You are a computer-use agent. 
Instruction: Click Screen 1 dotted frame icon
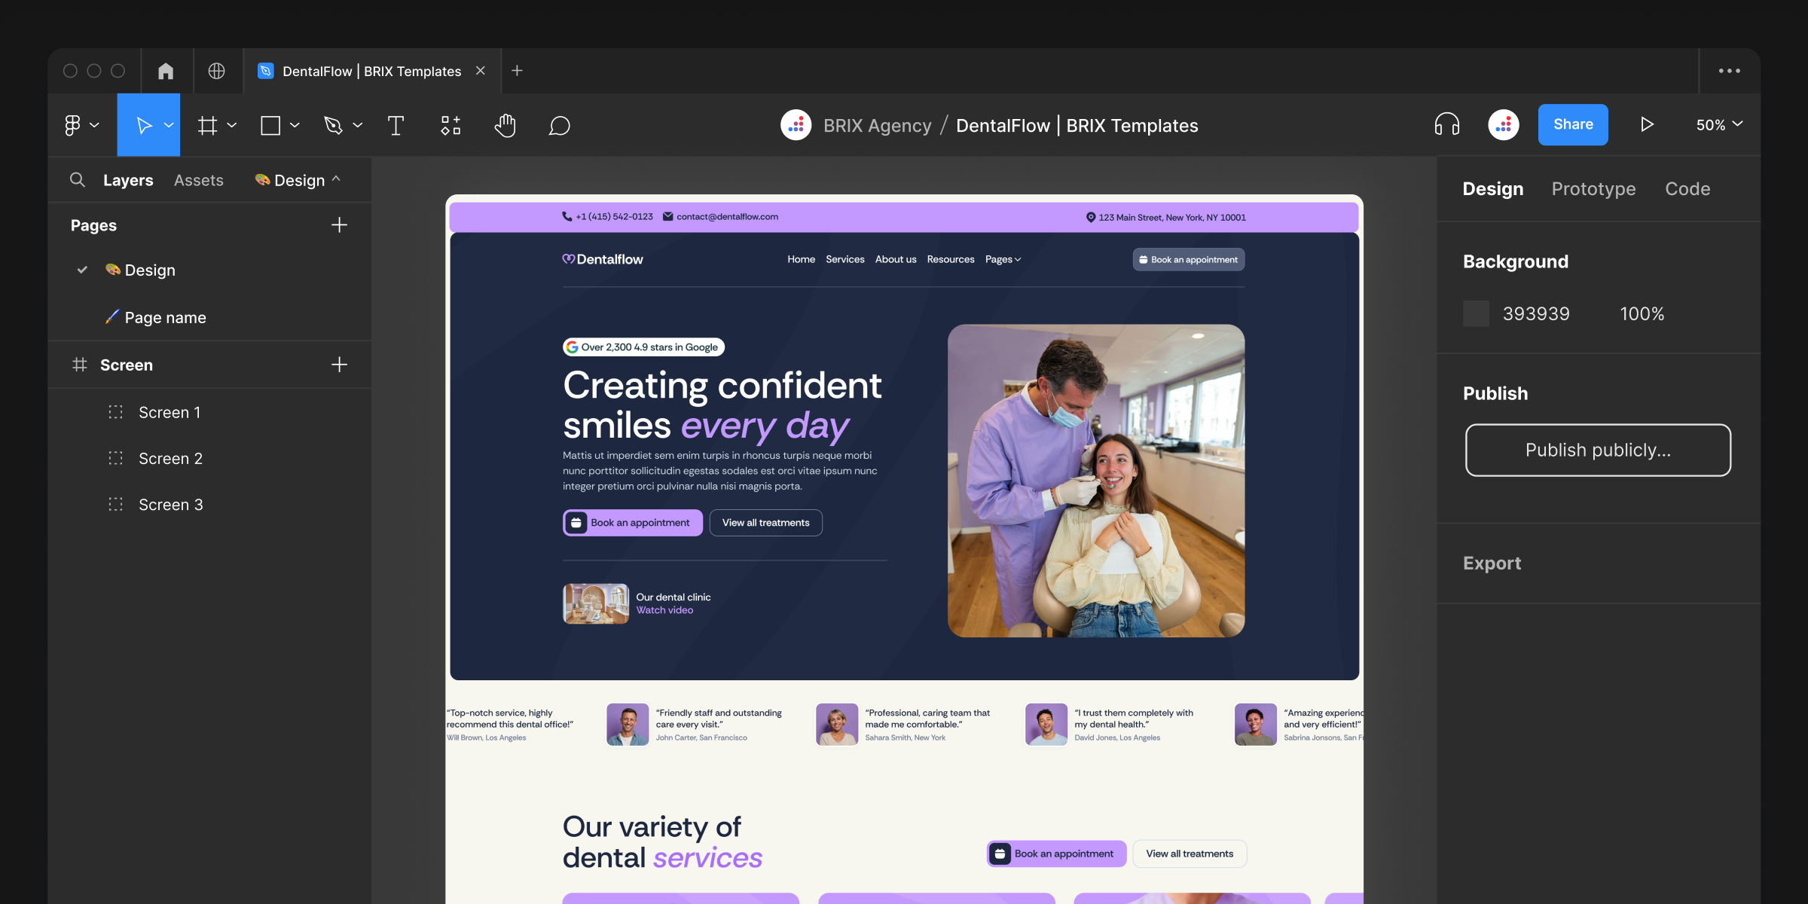click(x=115, y=412)
